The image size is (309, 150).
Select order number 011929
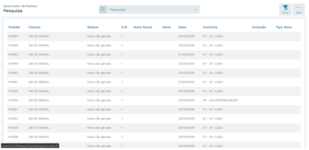(13, 128)
